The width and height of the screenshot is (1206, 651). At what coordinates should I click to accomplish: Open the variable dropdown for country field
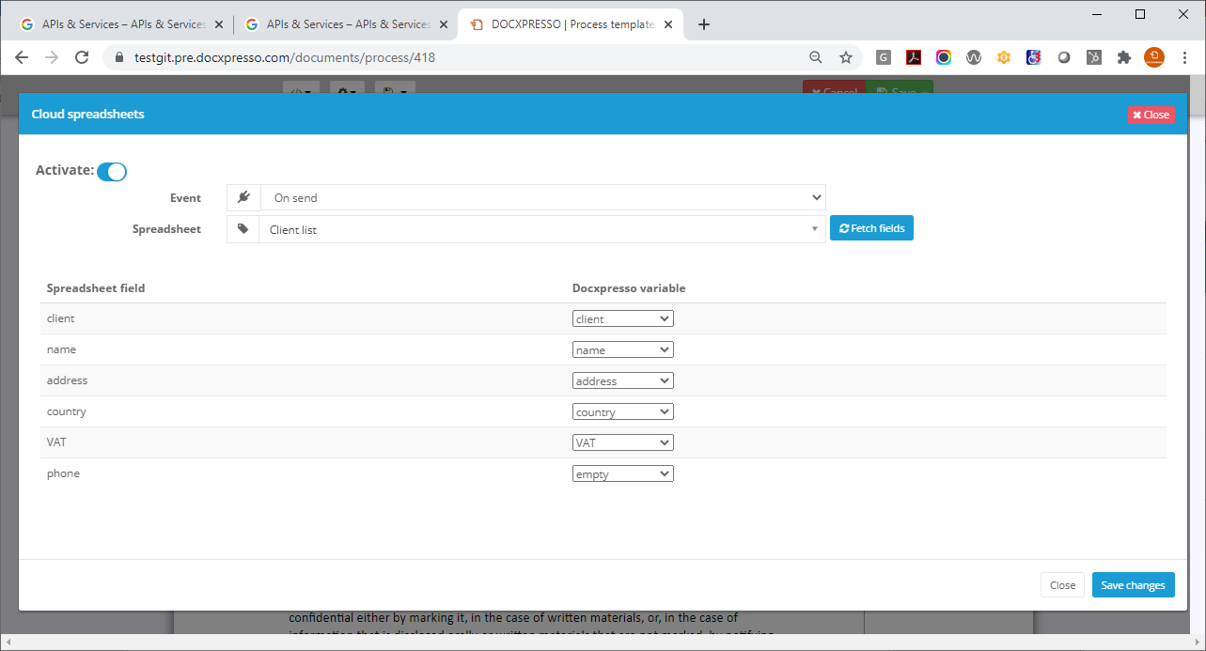pos(623,411)
